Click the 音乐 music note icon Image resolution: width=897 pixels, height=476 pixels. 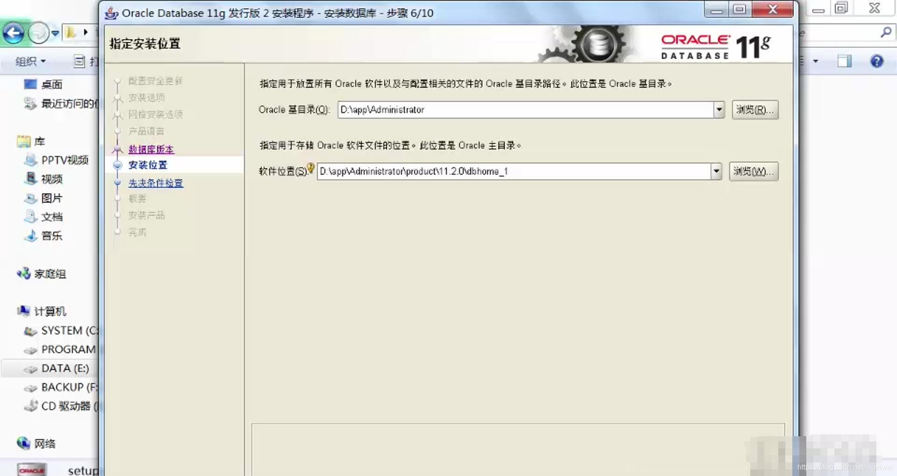[31, 236]
